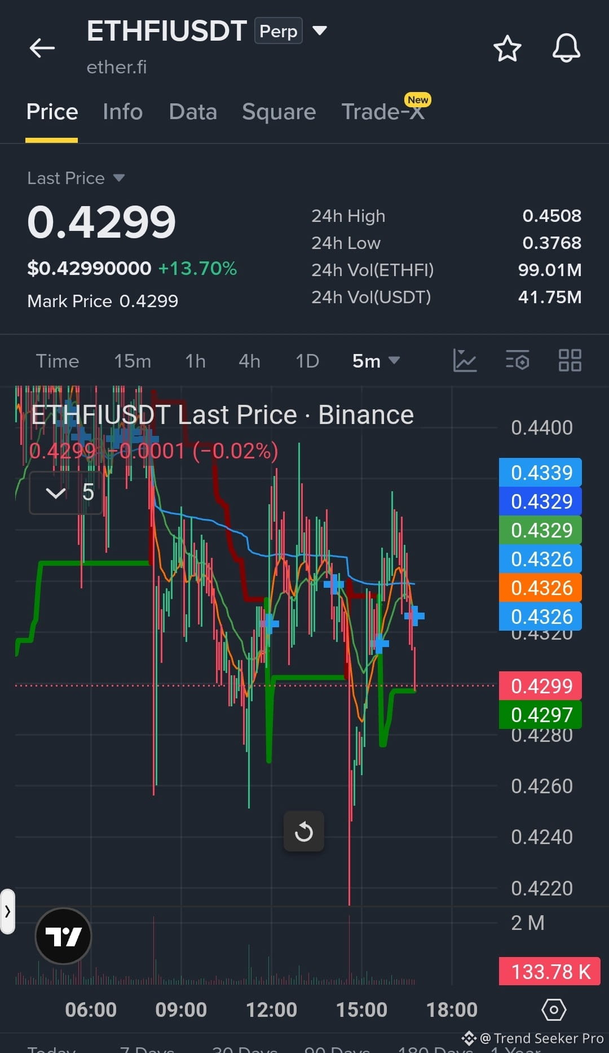Tap the ETHFIUSDT Last Price · Binance chart title

[x=222, y=415]
